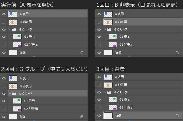Click the name B 非表示 in 3回目 panel
This screenshot has width=183, height=121.
[121, 85]
